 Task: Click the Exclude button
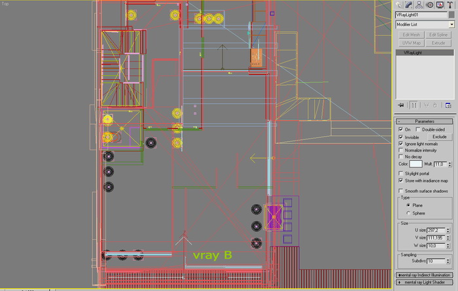pyautogui.click(x=440, y=137)
